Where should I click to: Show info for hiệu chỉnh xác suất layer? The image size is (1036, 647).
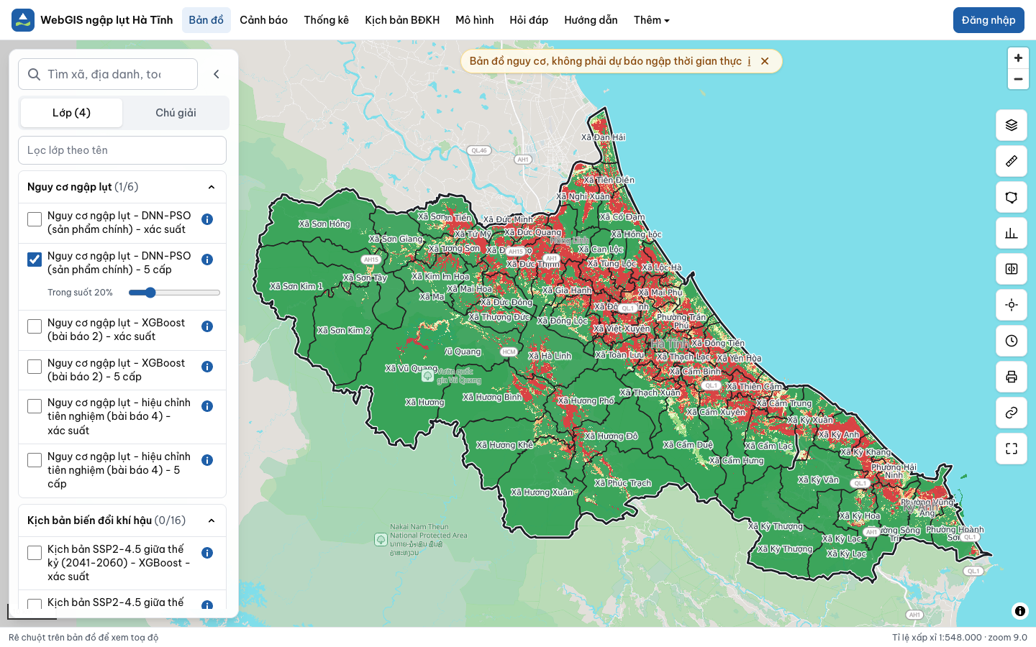[x=207, y=406]
